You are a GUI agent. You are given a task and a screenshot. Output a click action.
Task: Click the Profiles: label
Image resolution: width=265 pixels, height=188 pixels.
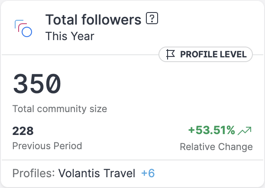pyautogui.click(x=33, y=173)
